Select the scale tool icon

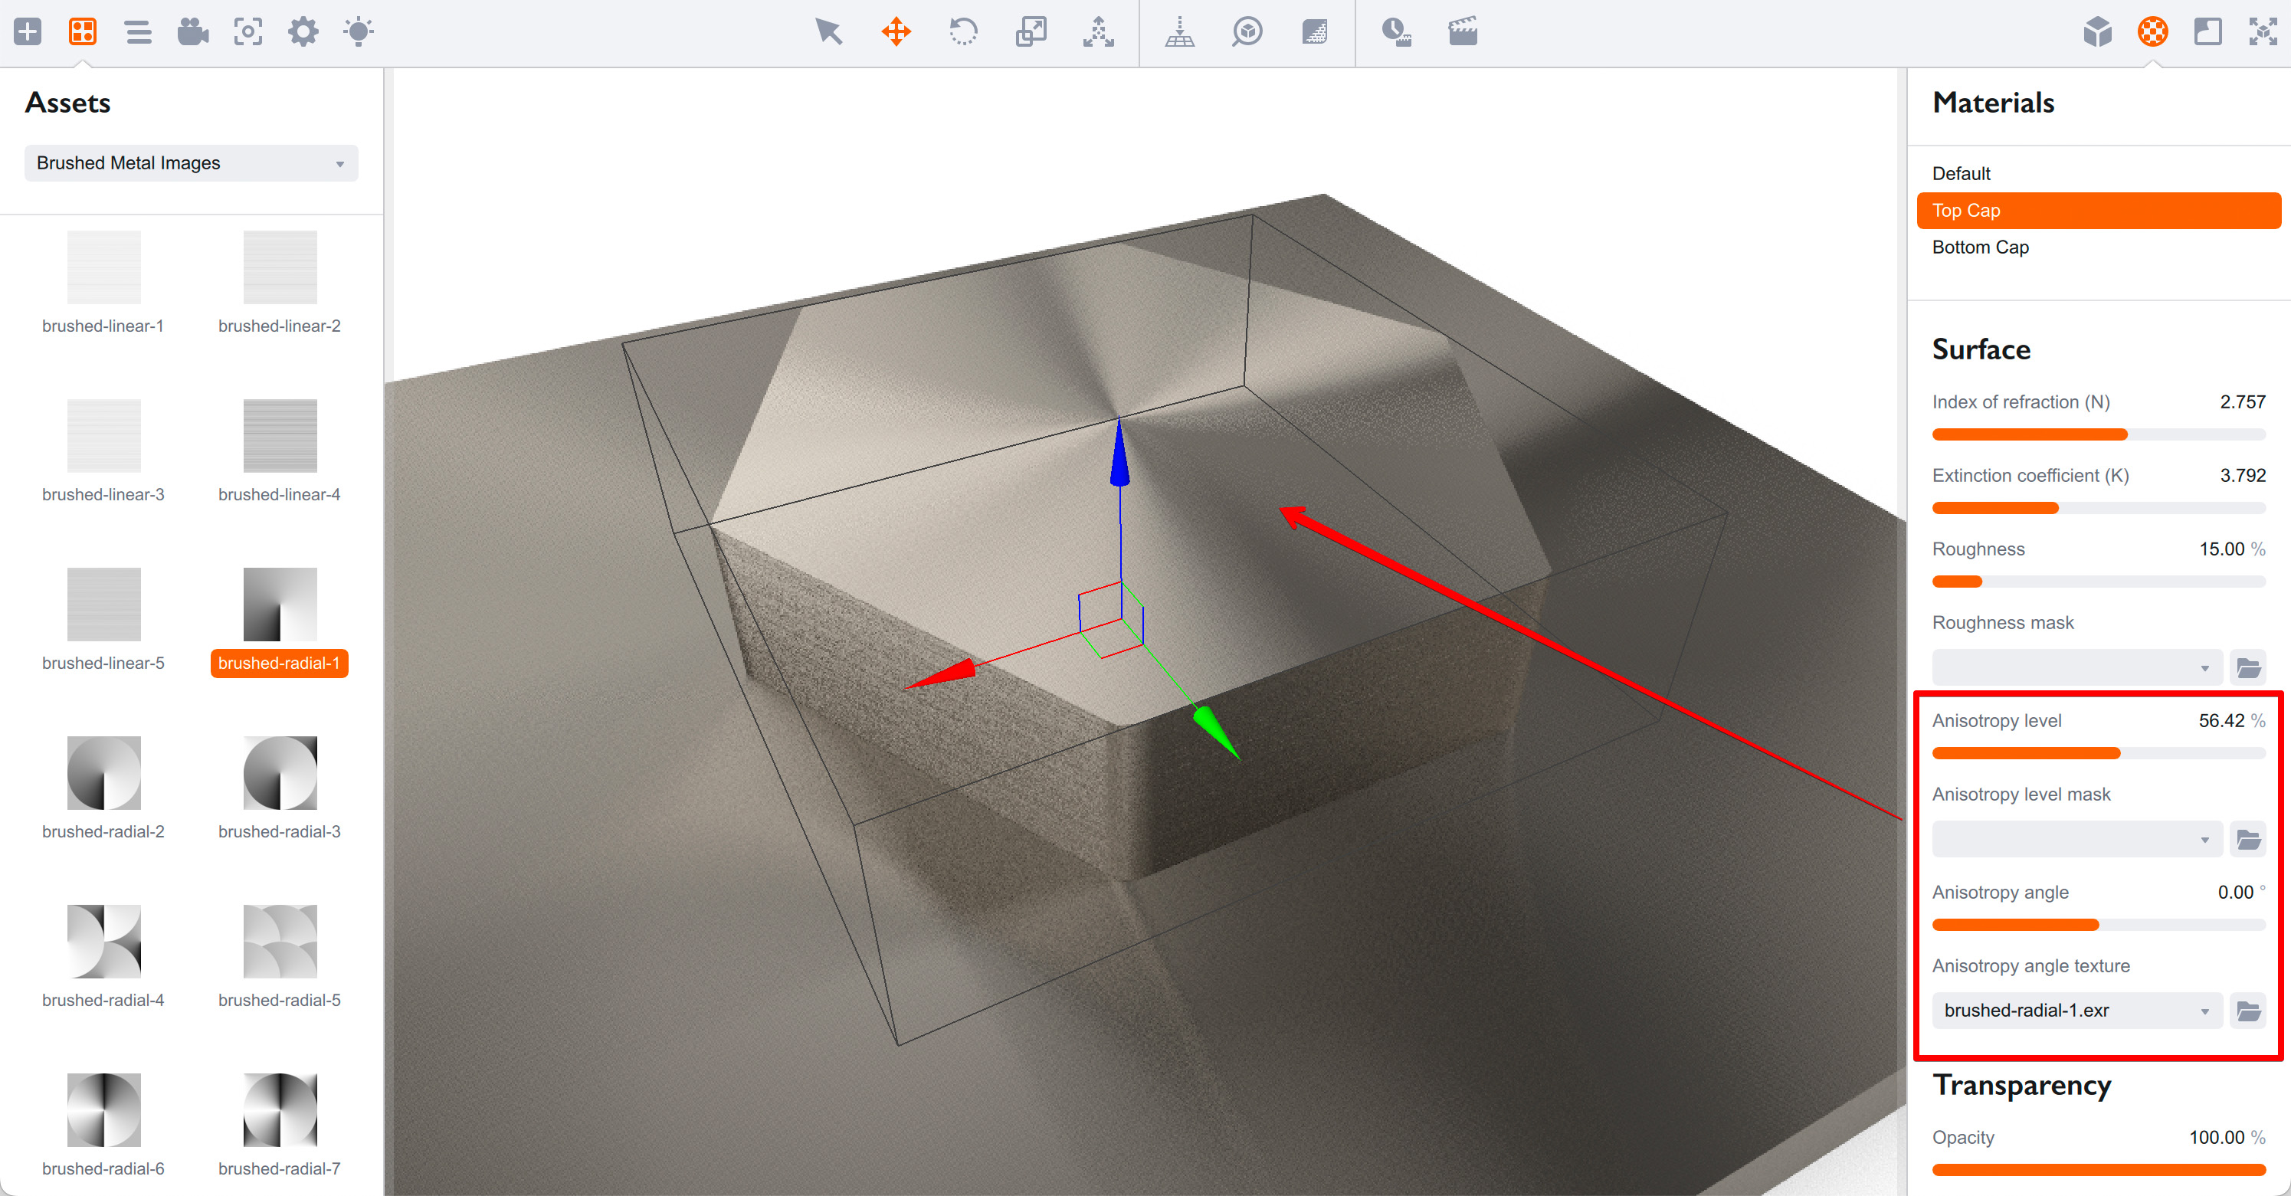(x=1031, y=32)
